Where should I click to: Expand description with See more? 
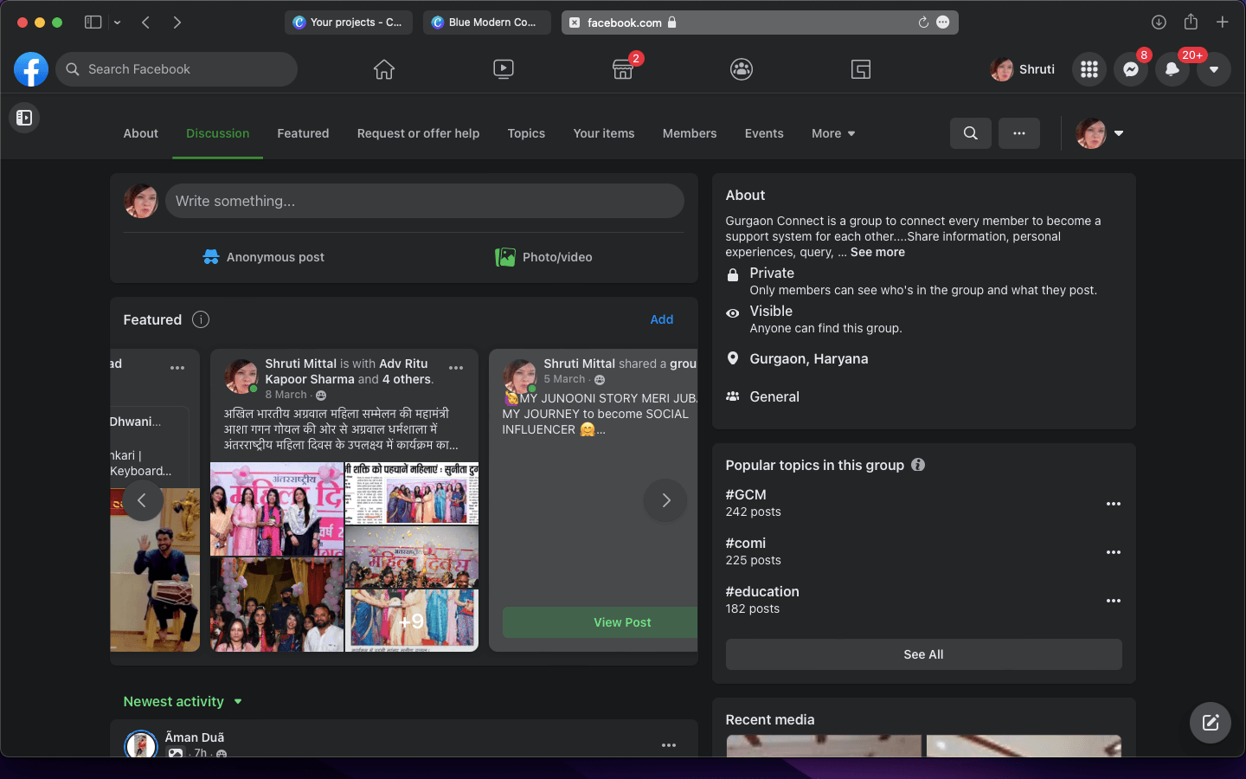click(877, 252)
